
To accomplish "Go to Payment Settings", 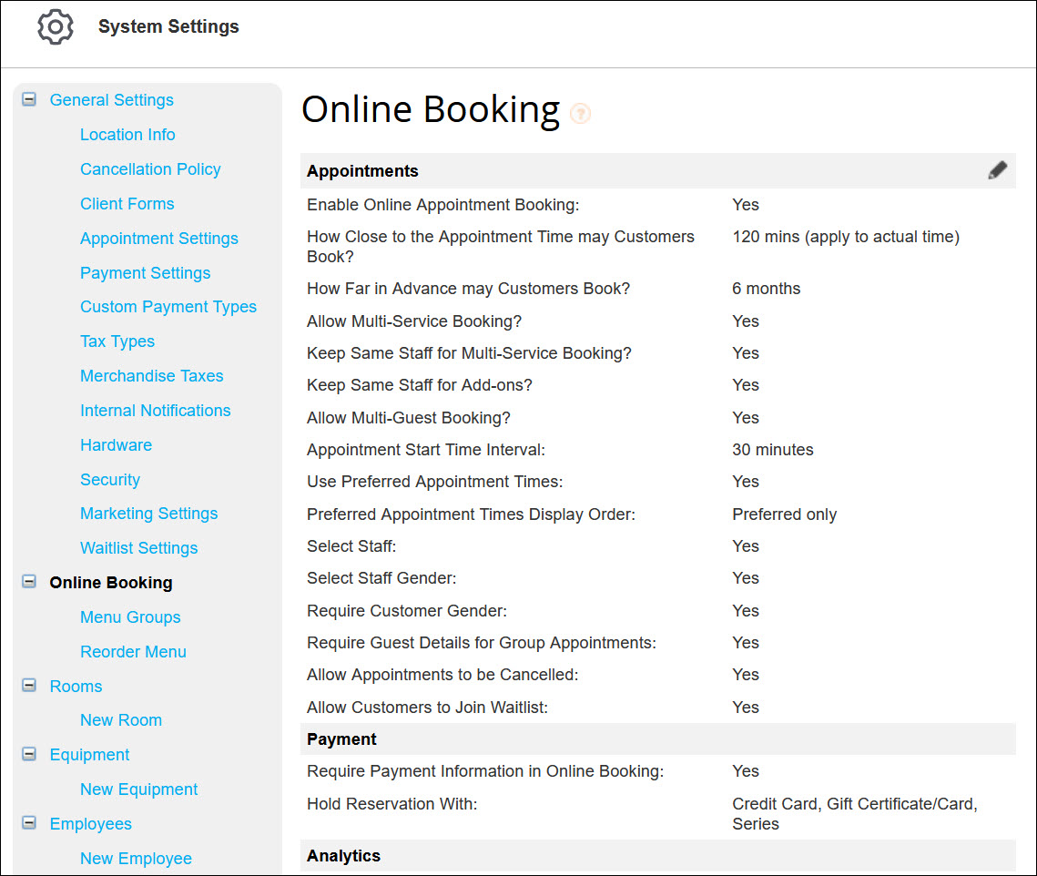I will [x=145, y=272].
